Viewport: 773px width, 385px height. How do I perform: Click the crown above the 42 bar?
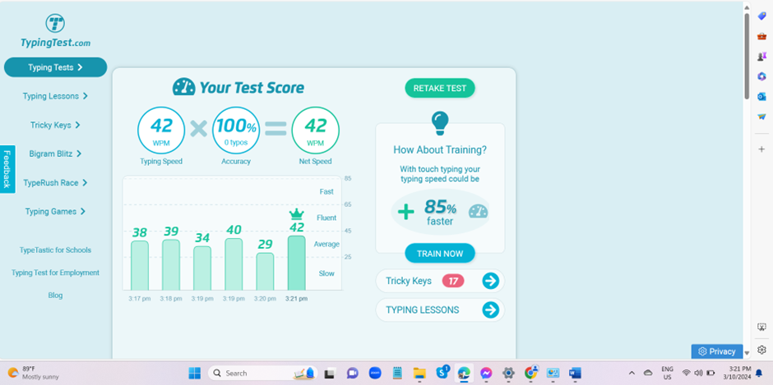[296, 213]
